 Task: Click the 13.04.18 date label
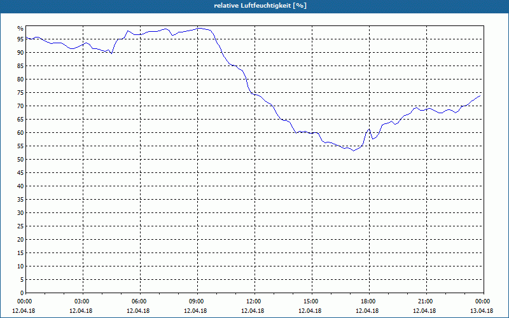[482, 311]
